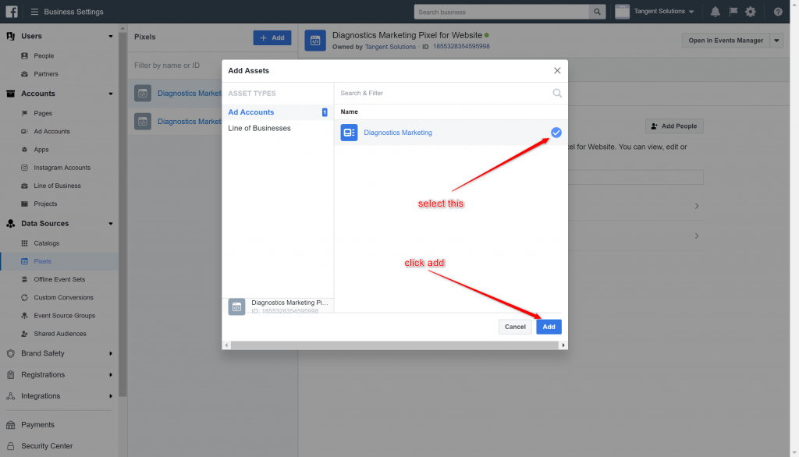Click the Apps cube icon in sidebar
Viewport: 799px width, 457px height.
tap(24, 149)
